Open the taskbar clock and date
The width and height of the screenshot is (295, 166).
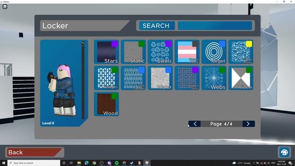pos(281,163)
